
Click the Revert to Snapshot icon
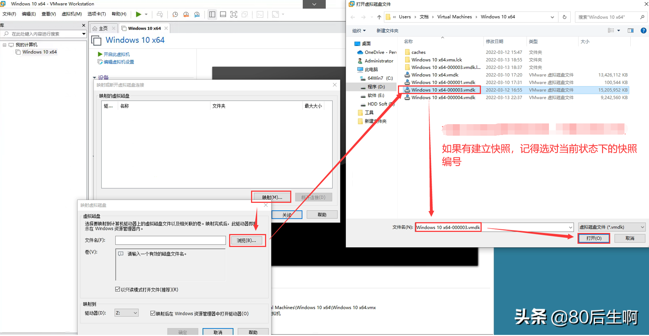(186, 14)
